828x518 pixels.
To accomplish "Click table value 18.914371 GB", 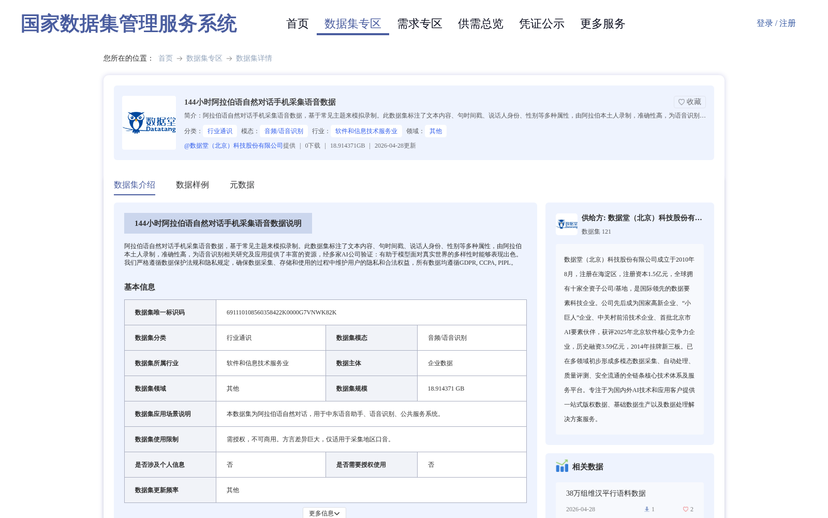I will pyautogui.click(x=446, y=388).
